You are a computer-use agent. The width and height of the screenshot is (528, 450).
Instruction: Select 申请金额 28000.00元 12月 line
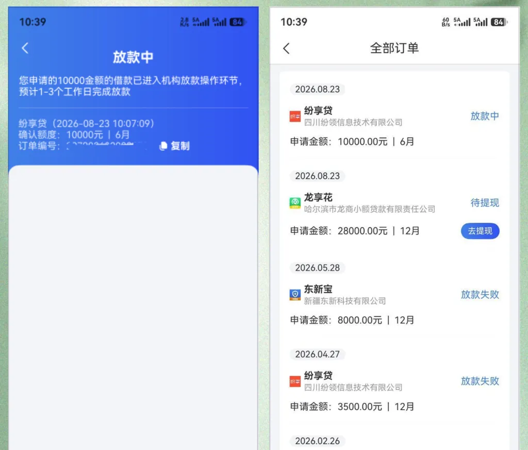[x=355, y=231]
